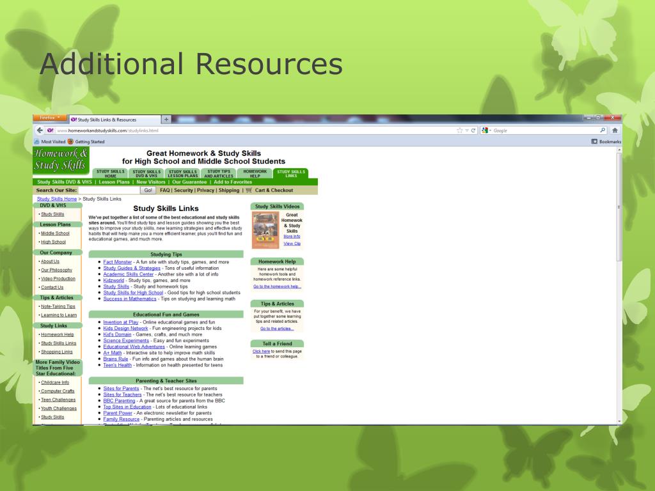Click Go to the homework help link
The height and width of the screenshot is (491, 655).
[277, 286]
